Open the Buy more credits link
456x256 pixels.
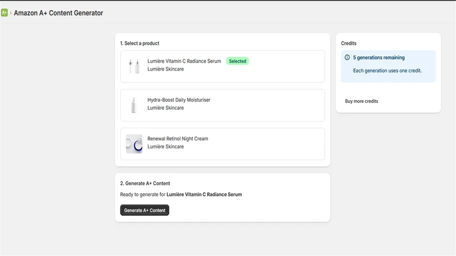[x=361, y=101]
